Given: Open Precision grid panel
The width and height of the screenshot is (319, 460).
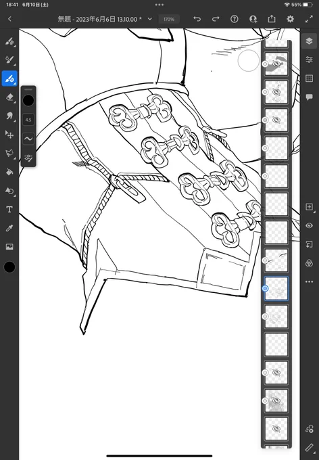Looking at the screenshot, I should coord(309,78).
